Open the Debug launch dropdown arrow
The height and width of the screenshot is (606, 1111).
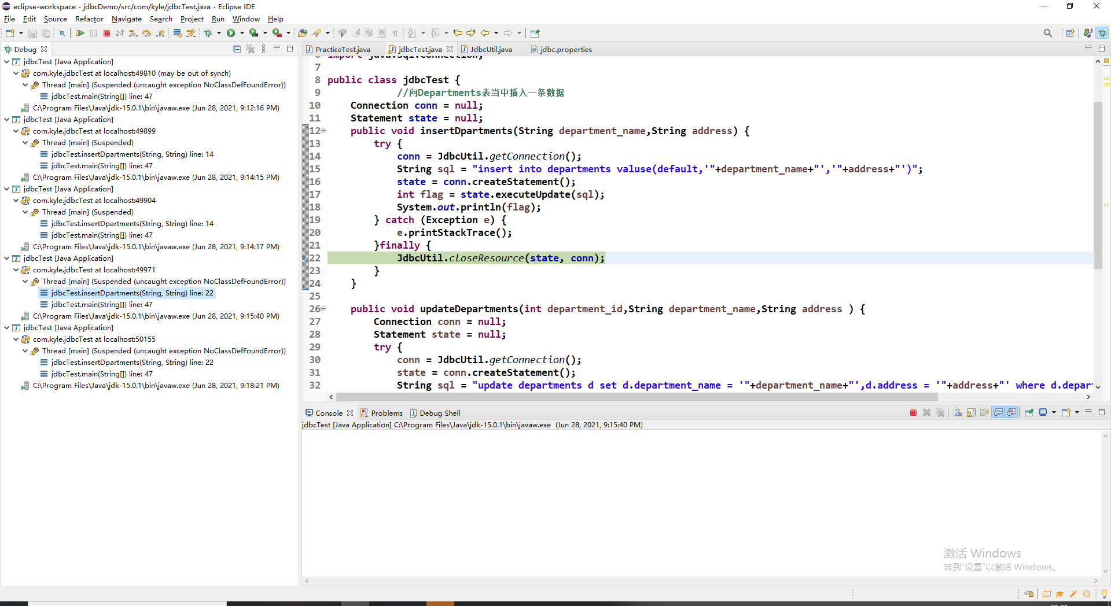[219, 34]
